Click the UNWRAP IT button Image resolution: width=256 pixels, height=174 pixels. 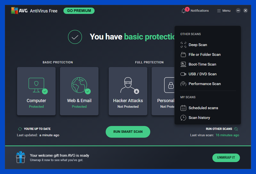point(226,158)
